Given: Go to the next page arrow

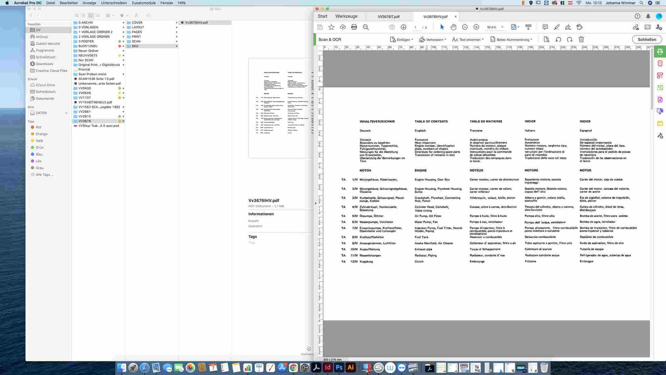Looking at the screenshot, I should (404, 27).
